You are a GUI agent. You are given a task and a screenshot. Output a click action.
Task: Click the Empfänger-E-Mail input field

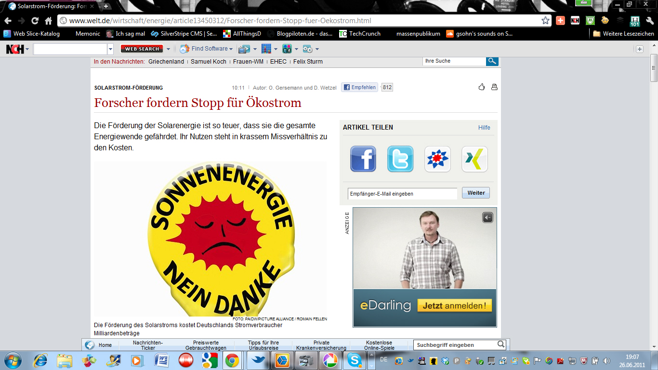[402, 194]
